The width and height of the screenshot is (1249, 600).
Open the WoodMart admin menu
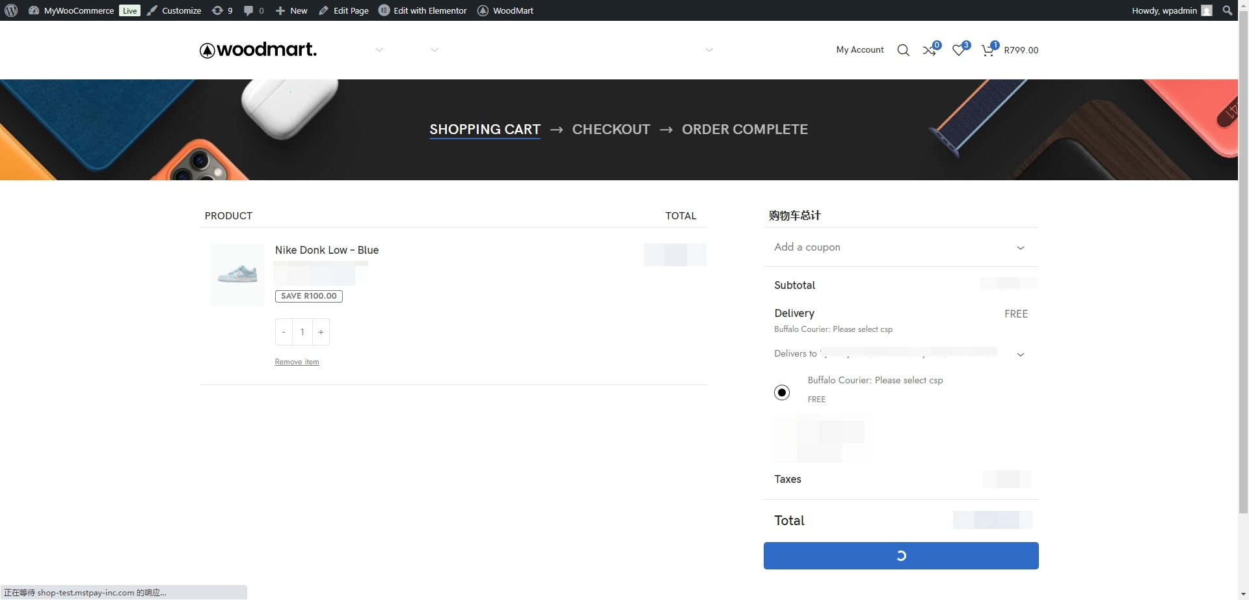coord(505,10)
